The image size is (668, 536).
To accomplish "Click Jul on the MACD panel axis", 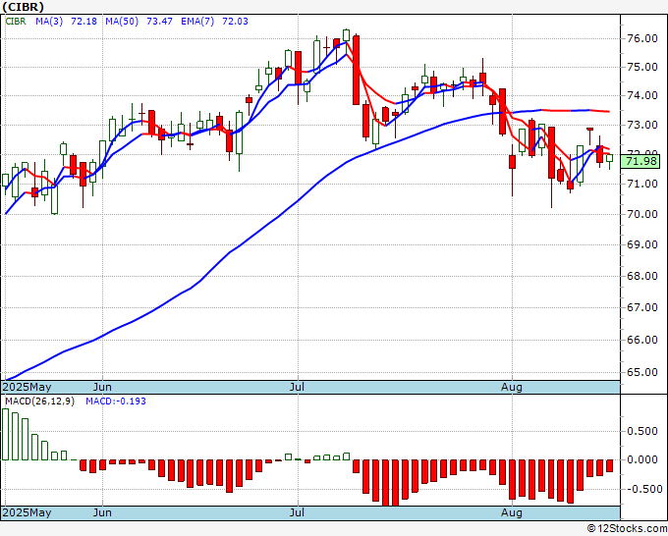I will click(297, 512).
